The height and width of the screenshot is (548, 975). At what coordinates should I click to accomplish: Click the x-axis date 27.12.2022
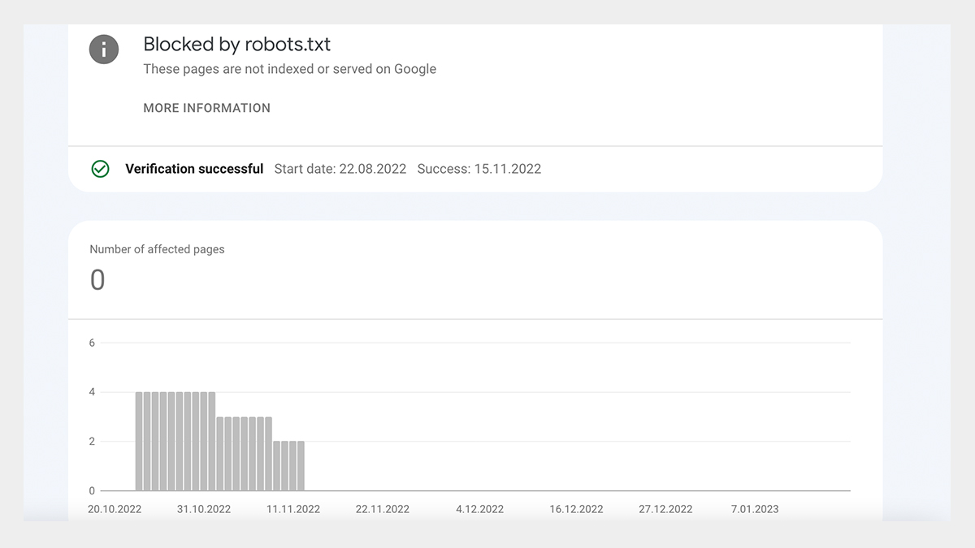(x=666, y=509)
